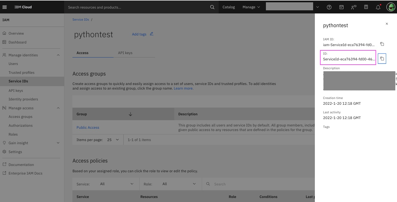This screenshot has height=202, width=397.
Task: Open the Role filter dropdown
Action: 179,184
